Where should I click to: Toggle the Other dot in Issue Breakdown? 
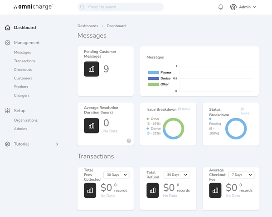click(148, 119)
